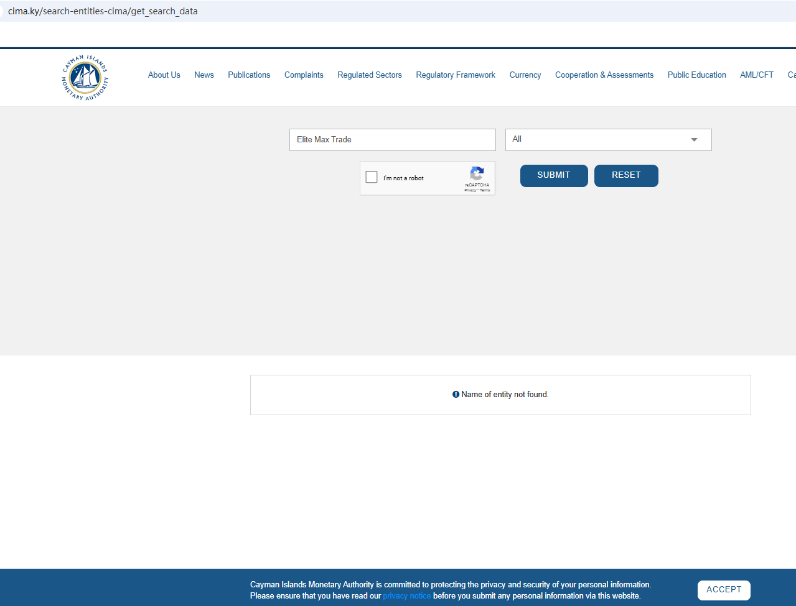The height and width of the screenshot is (606, 796).
Task: Select the Currency menu item
Action: 525,75
